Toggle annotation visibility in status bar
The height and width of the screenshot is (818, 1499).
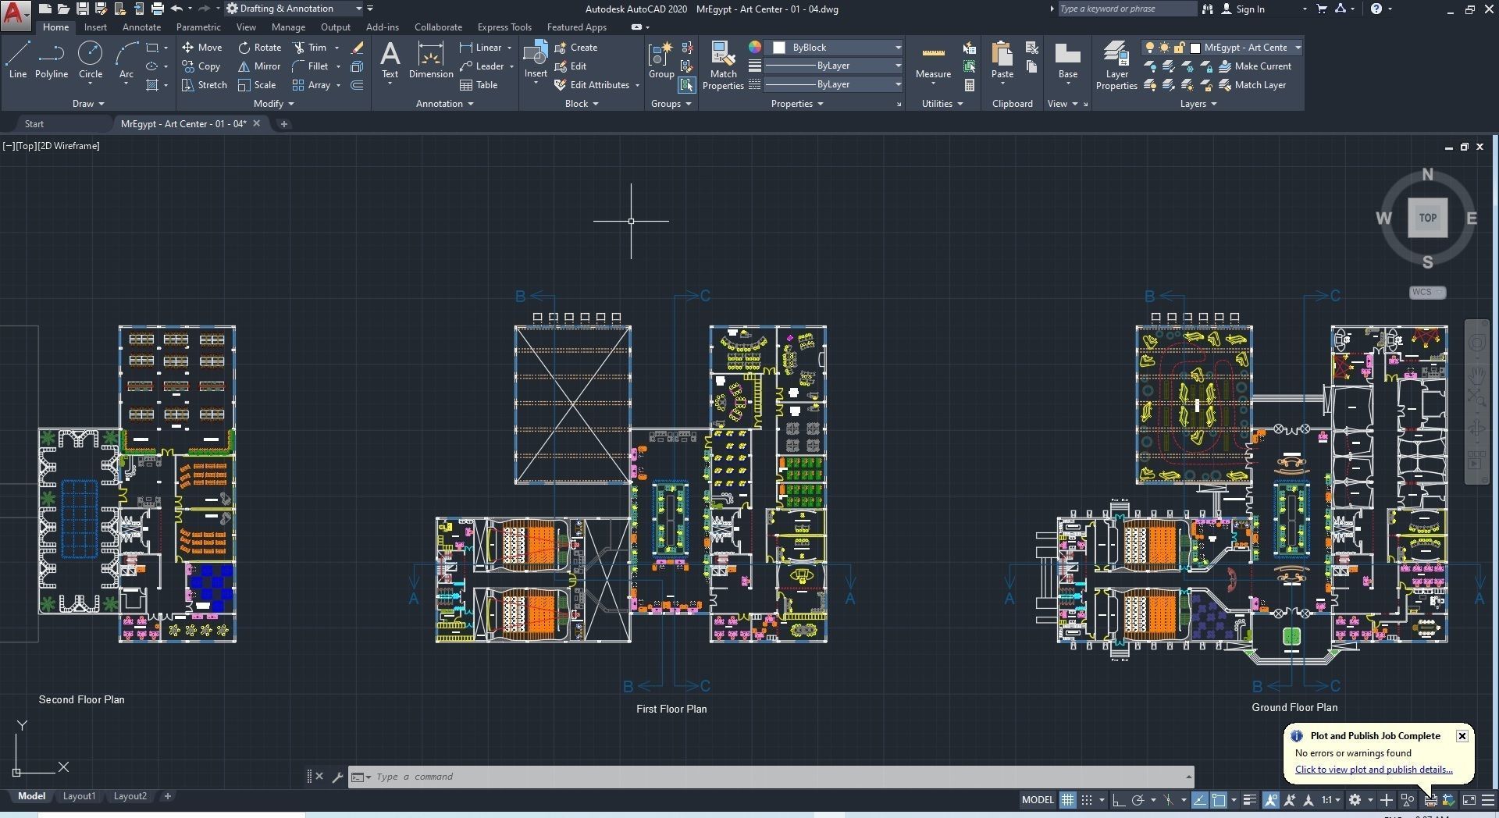1271,800
